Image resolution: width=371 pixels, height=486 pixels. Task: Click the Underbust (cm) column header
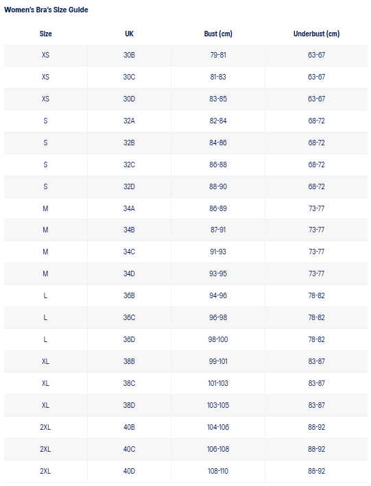316,34
